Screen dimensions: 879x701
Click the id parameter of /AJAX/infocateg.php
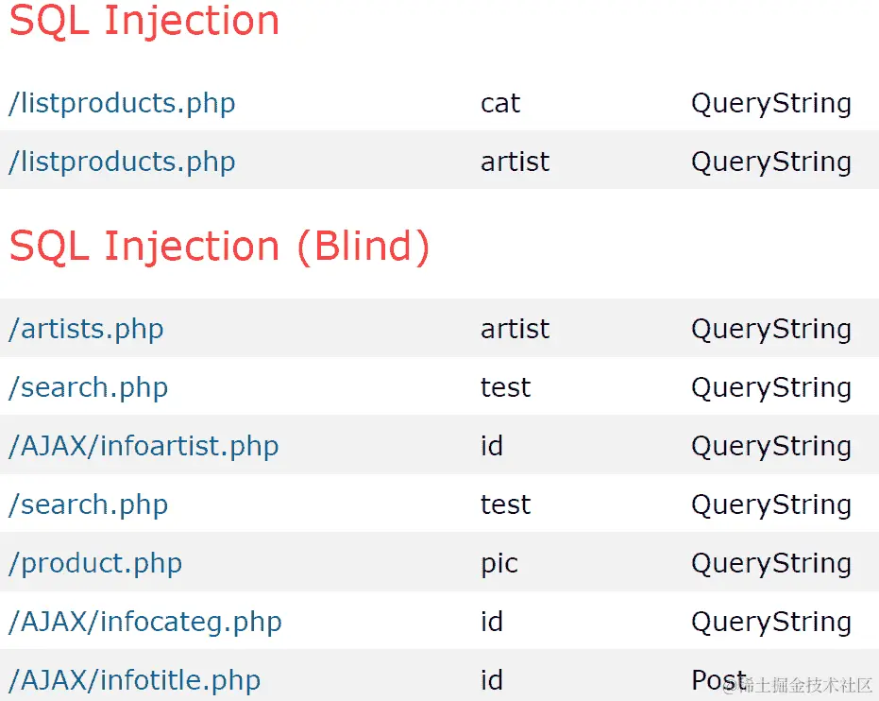click(x=492, y=622)
